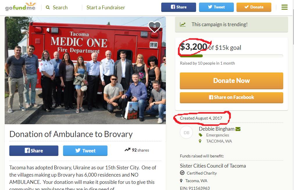Viewport: 294px width, 190px height.
Task: Select Search in the top navigation
Action: click(60, 8)
